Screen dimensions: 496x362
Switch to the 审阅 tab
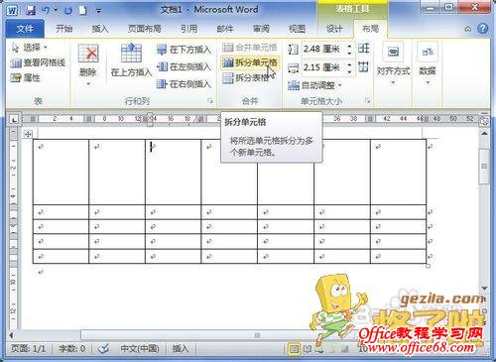[x=261, y=29]
